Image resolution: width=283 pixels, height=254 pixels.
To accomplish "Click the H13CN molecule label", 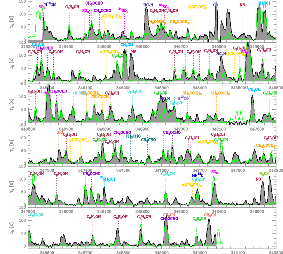I will point(50,5).
